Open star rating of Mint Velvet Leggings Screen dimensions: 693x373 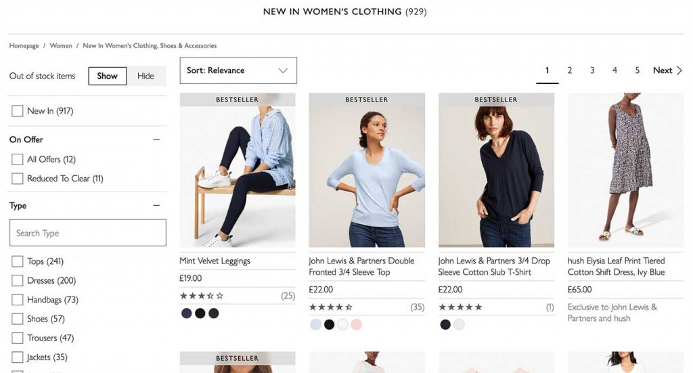point(202,296)
